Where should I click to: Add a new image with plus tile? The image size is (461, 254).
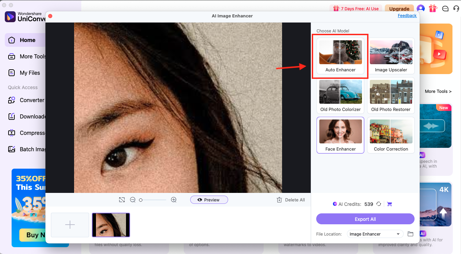tap(70, 225)
